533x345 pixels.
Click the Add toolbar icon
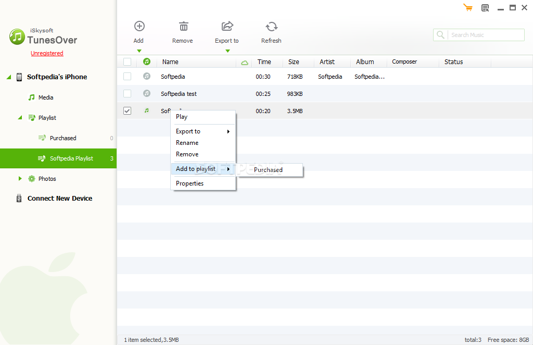pos(139,26)
